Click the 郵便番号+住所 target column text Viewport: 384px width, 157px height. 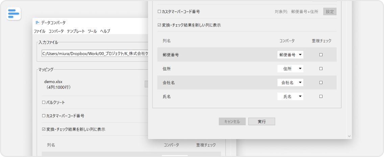tap(305, 12)
